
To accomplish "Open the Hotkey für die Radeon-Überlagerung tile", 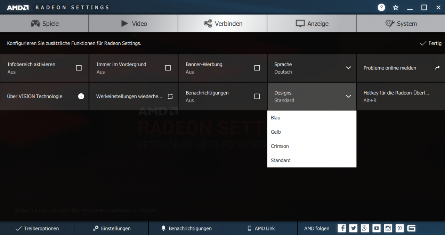I will coord(400,96).
